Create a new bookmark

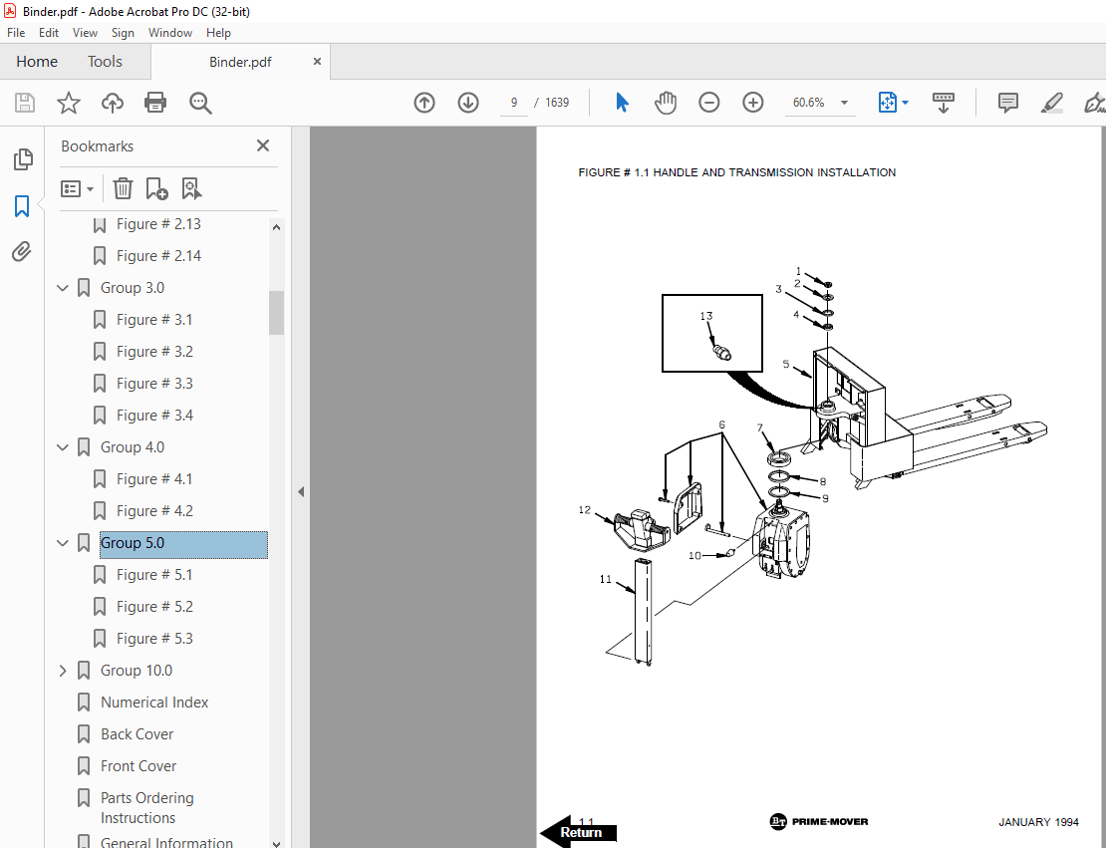pyautogui.click(x=155, y=188)
